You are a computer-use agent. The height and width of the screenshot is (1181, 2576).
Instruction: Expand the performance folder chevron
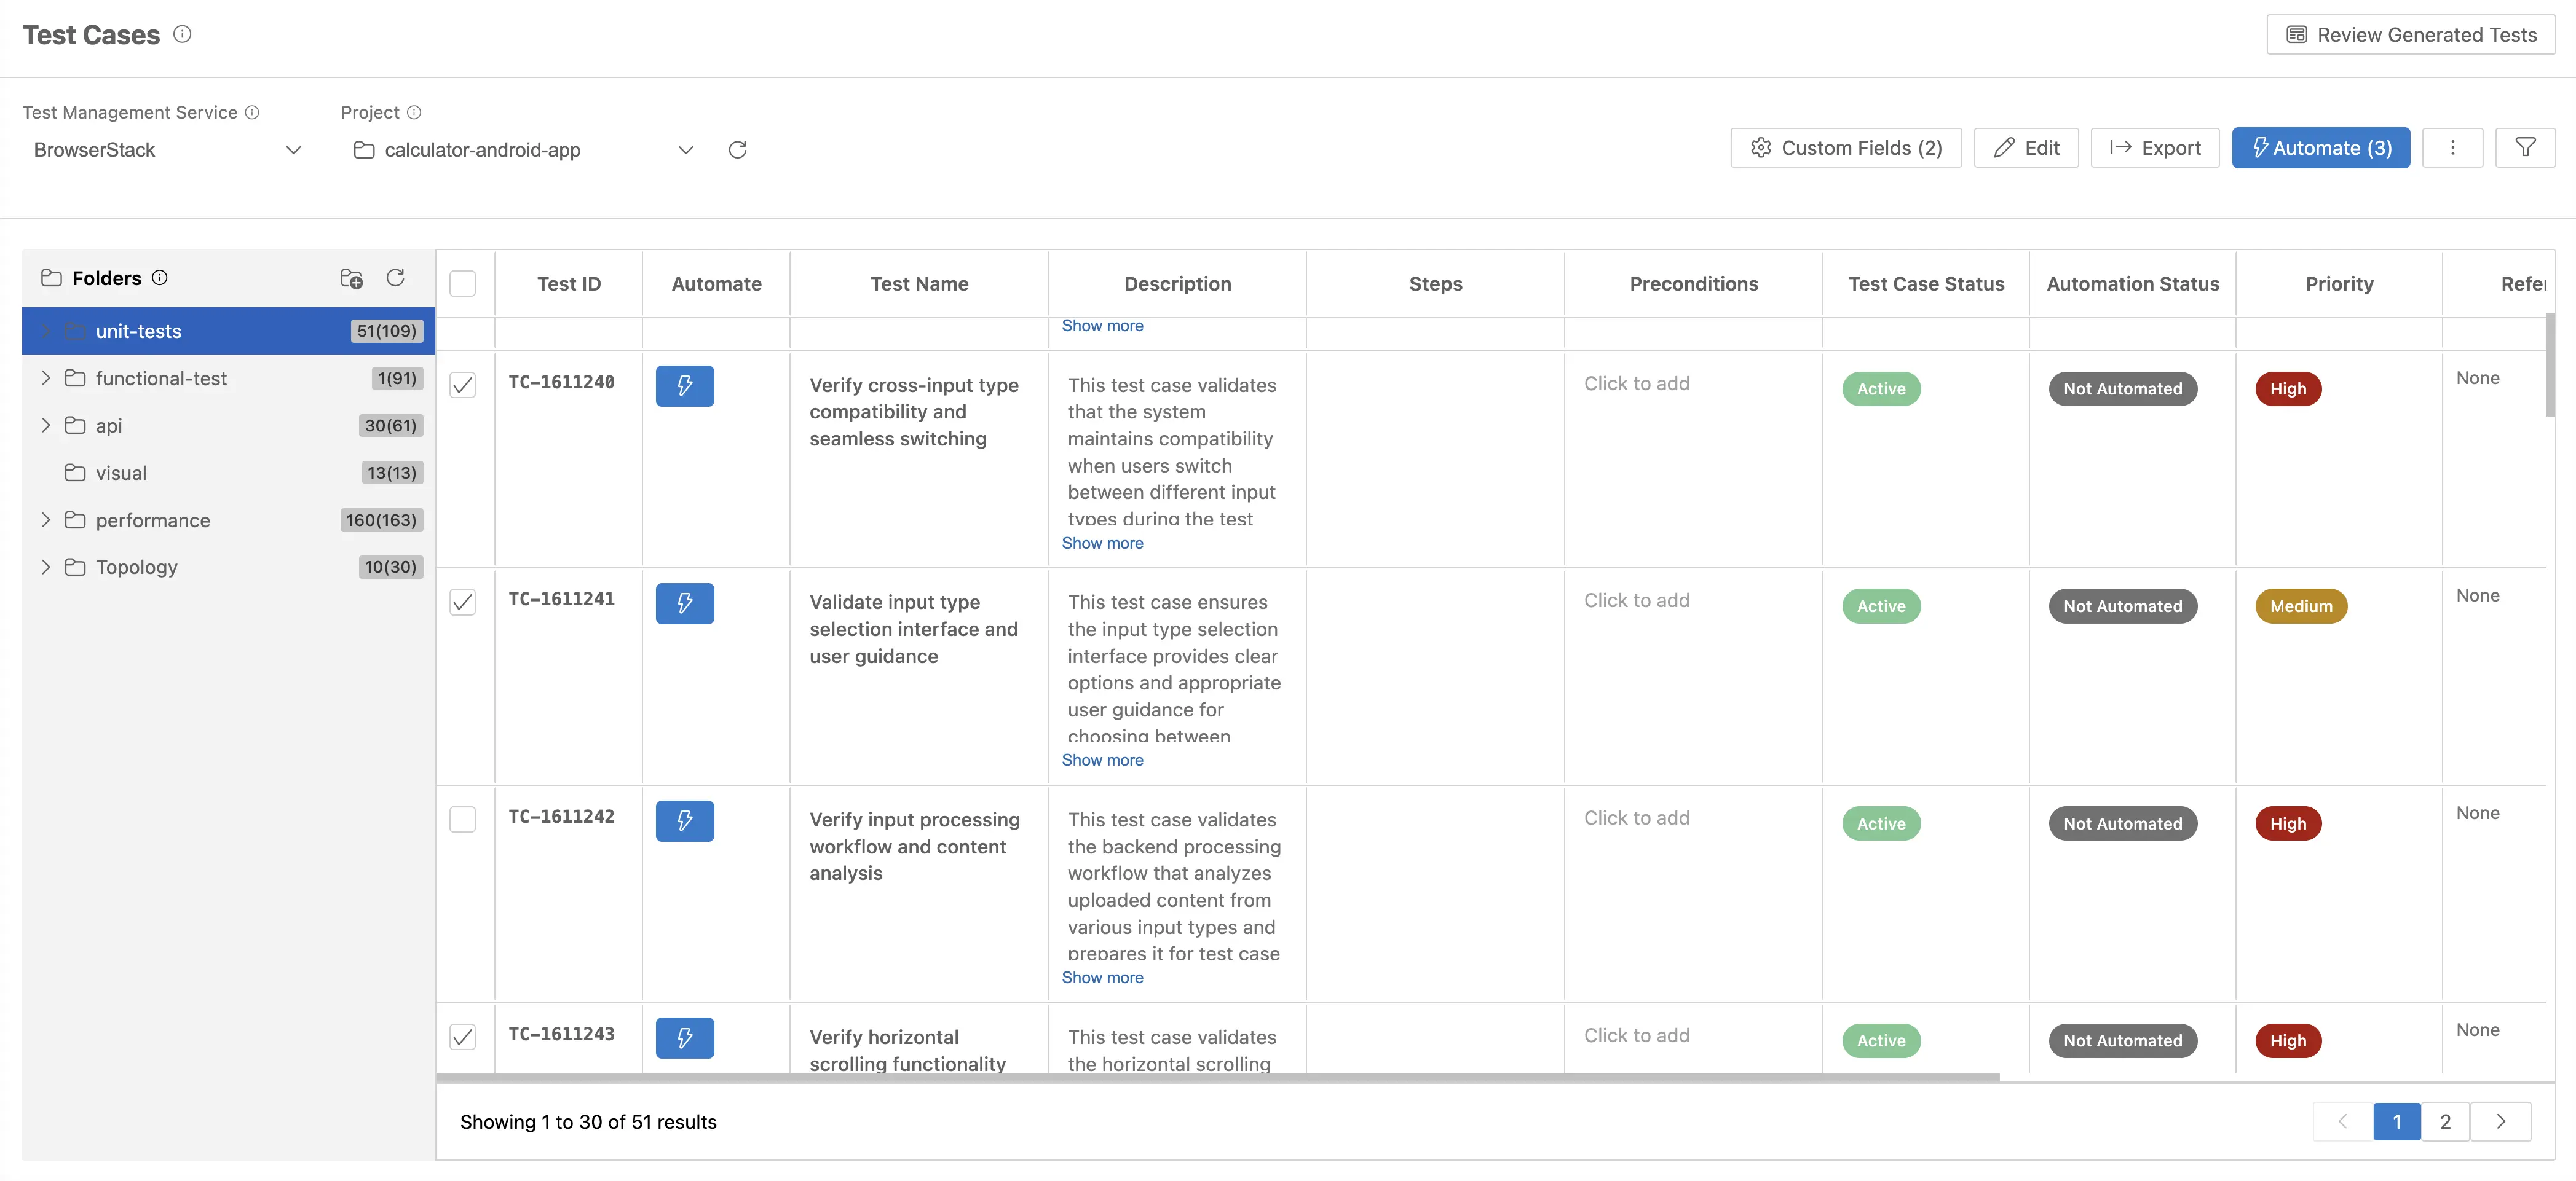[x=46, y=520]
